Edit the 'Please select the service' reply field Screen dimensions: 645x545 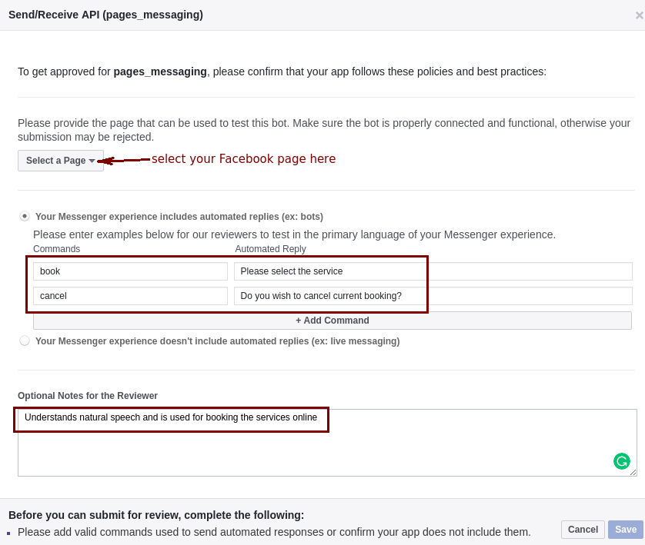click(433, 271)
